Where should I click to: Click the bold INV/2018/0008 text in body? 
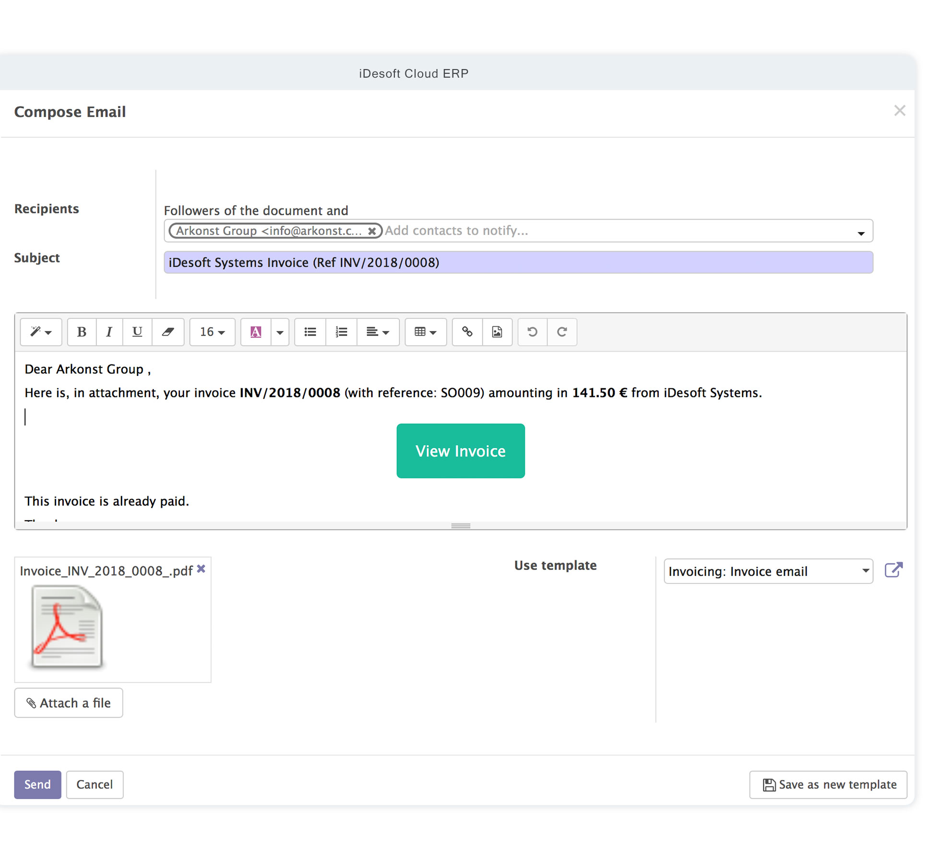290,393
